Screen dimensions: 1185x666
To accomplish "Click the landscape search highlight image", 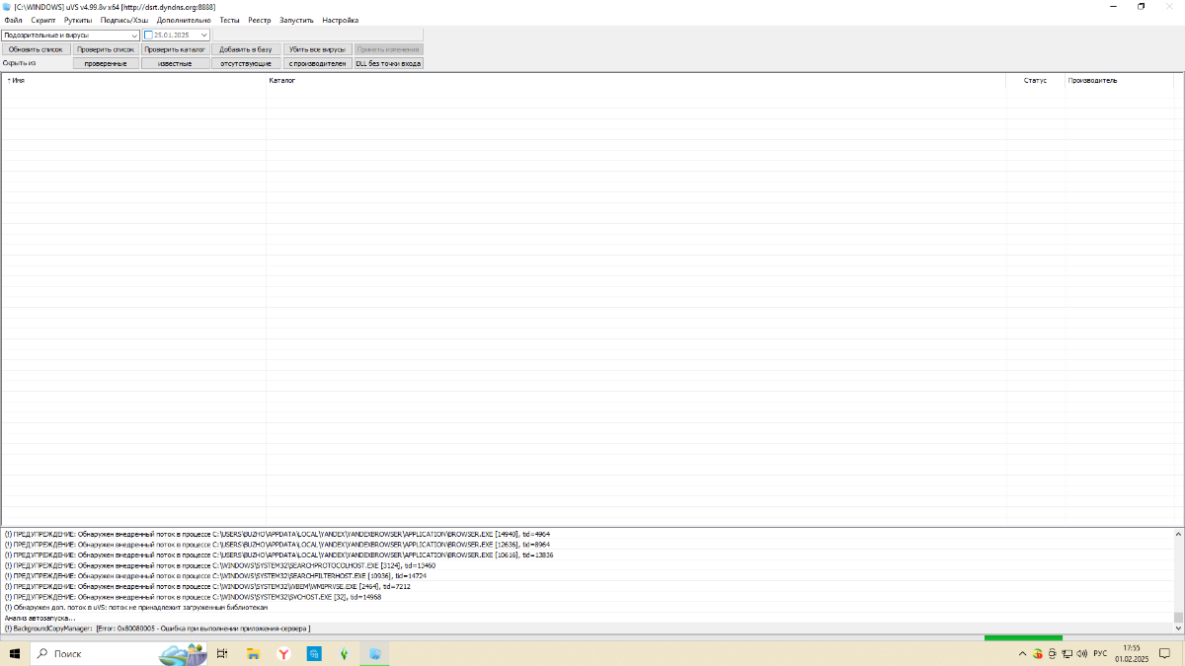I will pos(184,654).
